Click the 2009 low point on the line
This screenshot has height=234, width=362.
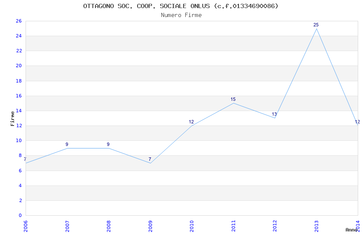coord(150,163)
